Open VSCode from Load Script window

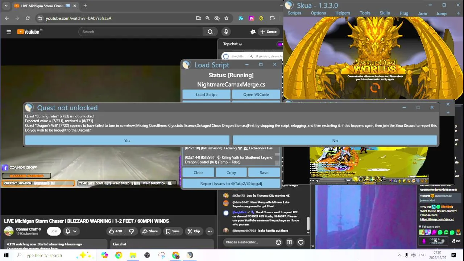coord(256,94)
